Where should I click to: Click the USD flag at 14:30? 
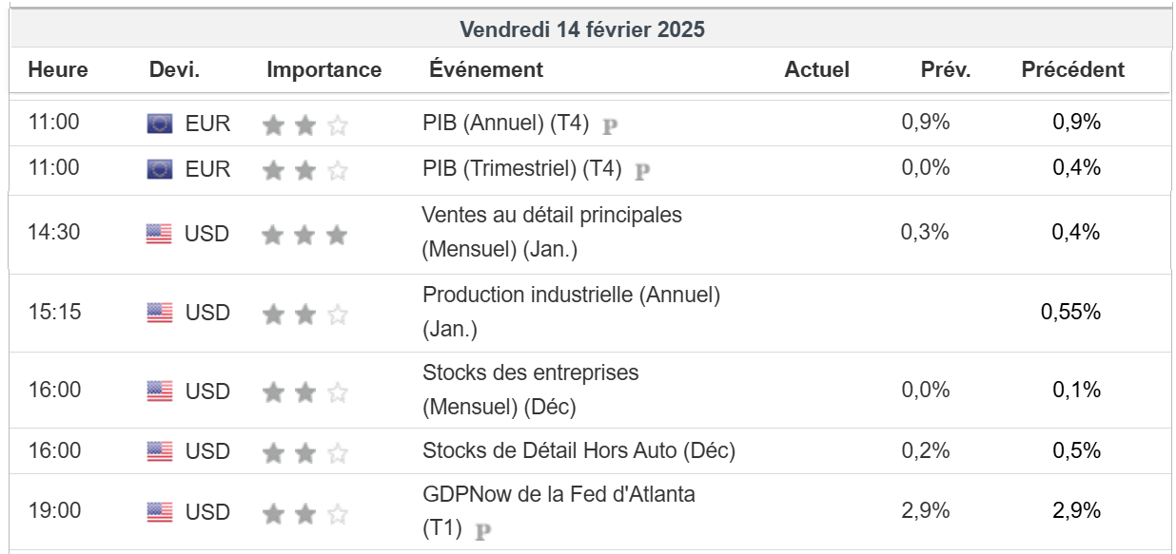(160, 234)
